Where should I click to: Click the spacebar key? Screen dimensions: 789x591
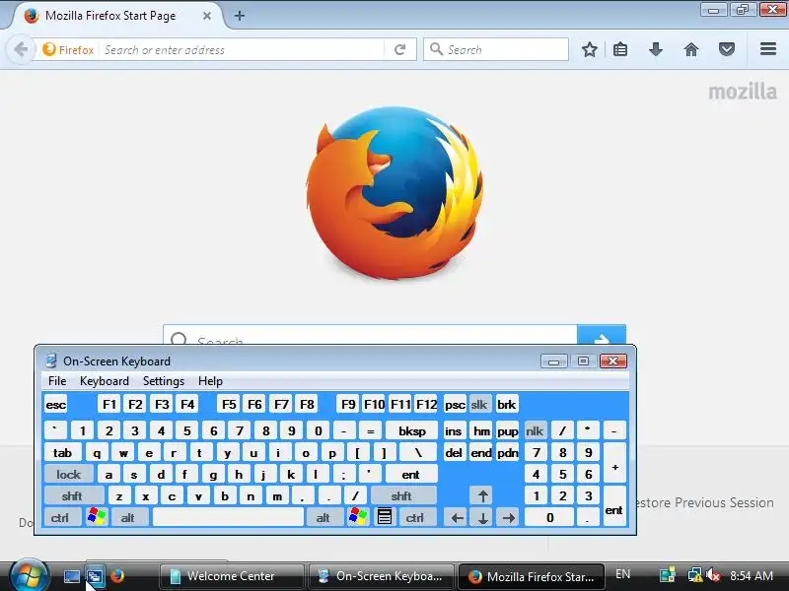click(228, 518)
